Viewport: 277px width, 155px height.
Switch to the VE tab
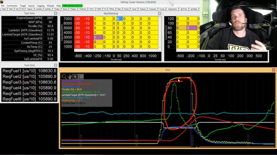[23, 9]
